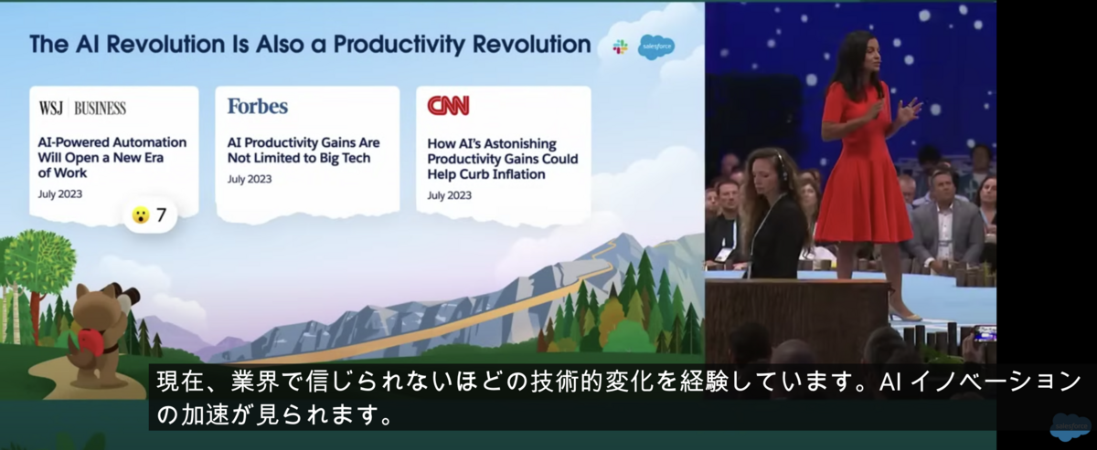Screen dimensions: 1097x450
Task: Click the WSJ Business logo
Action: tap(82, 108)
